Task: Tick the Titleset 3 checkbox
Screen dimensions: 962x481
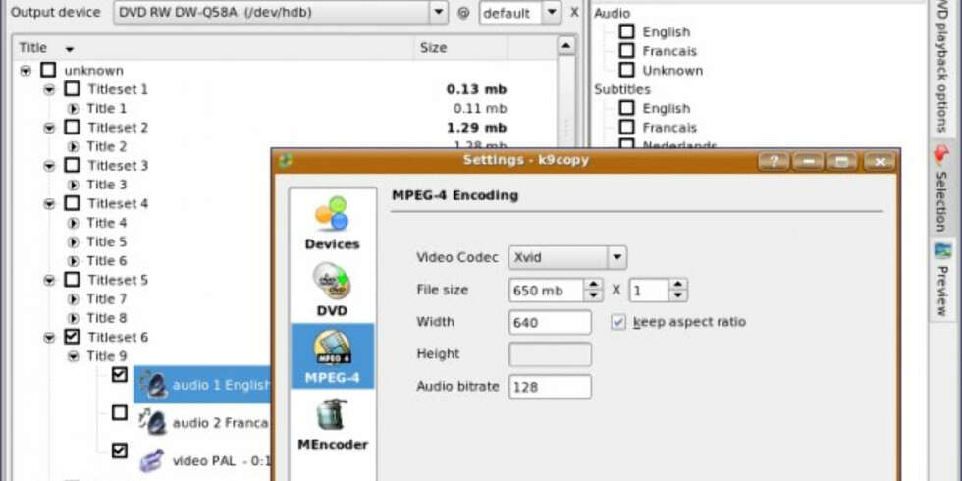Action: pos(72,165)
